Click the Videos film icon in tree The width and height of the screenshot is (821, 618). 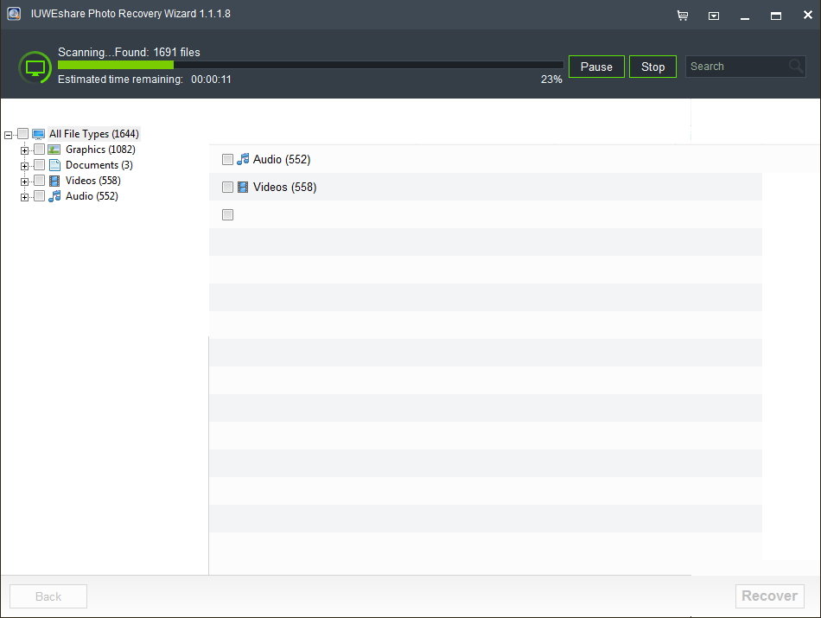pyautogui.click(x=54, y=182)
